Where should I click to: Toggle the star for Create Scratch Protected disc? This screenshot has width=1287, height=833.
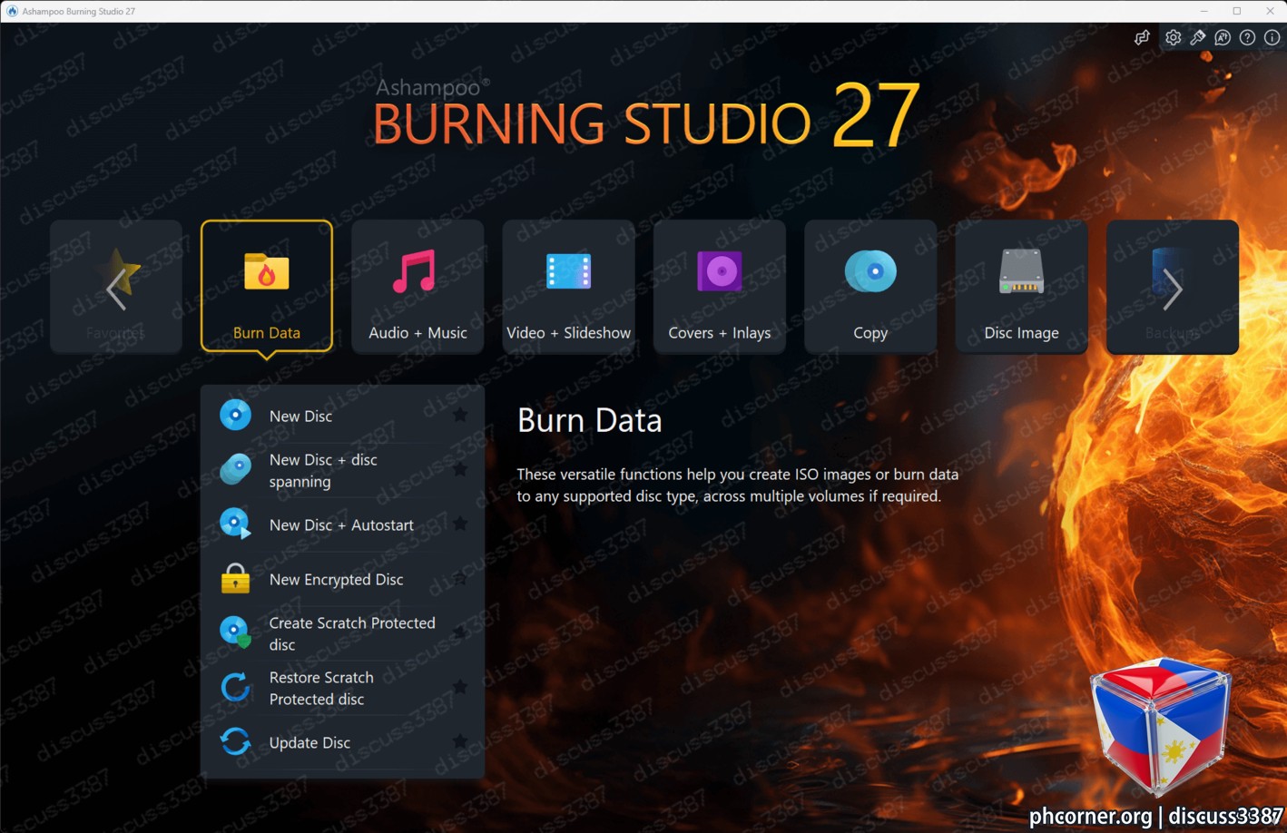click(460, 633)
